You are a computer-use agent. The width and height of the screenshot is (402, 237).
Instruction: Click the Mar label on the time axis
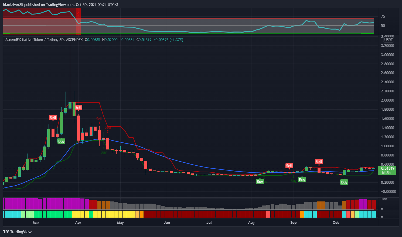tap(36, 222)
